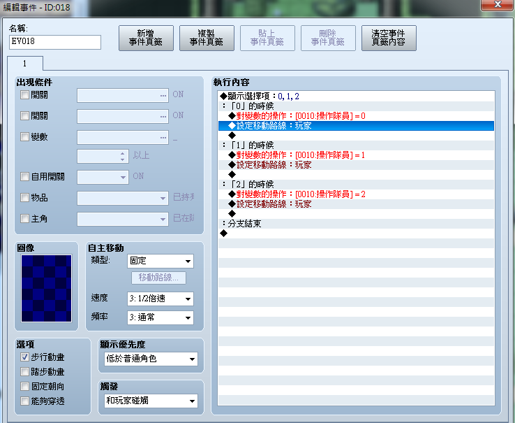Enable the 變數 condition checkbox
This screenshot has height=423, width=515.
click(24, 136)
